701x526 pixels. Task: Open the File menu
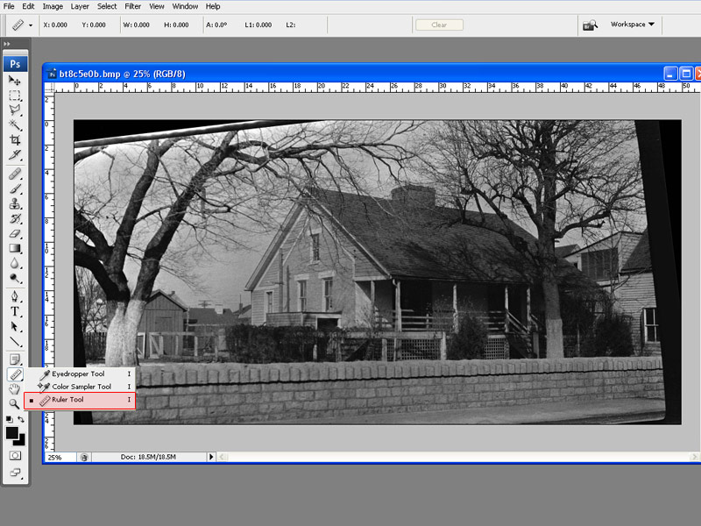coord(9,6)
